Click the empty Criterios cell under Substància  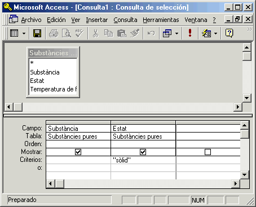(78, 160)
